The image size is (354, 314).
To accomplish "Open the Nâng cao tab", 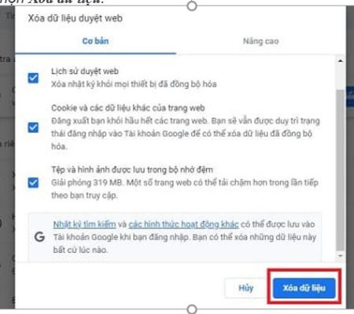I will (260, 41).
